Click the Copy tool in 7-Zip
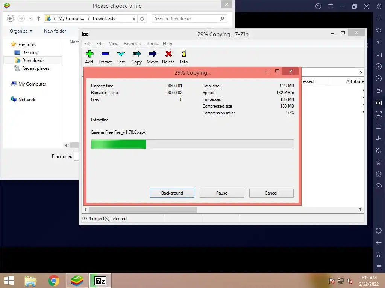Viewport: 385px width, 288px height. coord(136,57)
